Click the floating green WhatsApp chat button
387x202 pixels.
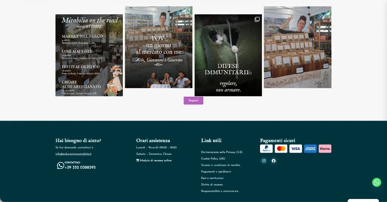point(377,182)
